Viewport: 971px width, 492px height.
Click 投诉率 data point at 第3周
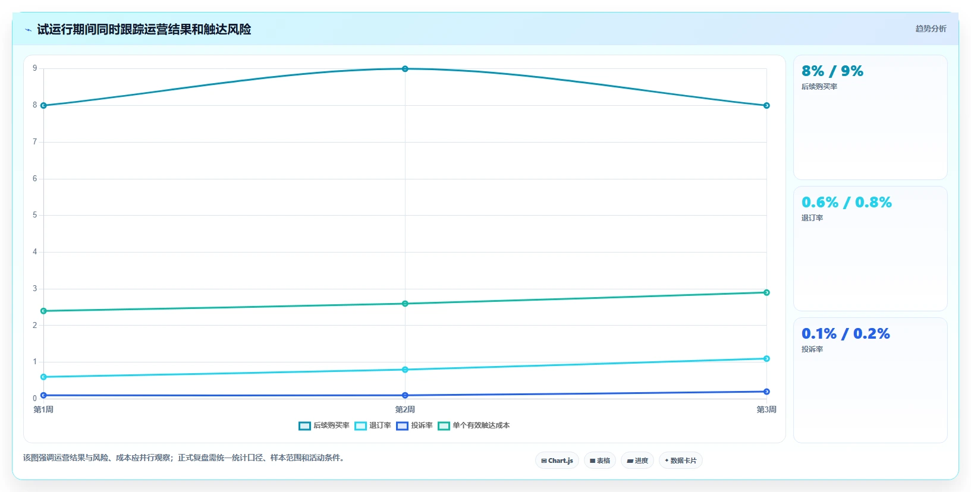coord(766,392)
